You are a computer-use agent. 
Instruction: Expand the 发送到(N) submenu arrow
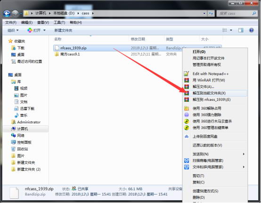pyautogui.click(x=244, y=154)
